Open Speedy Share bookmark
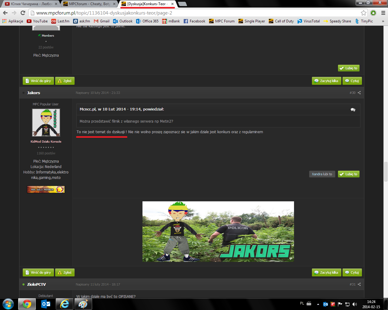Image resolution: width=388 pixels, height=310 pixels. pyautogui.click(x=337, y=21)
